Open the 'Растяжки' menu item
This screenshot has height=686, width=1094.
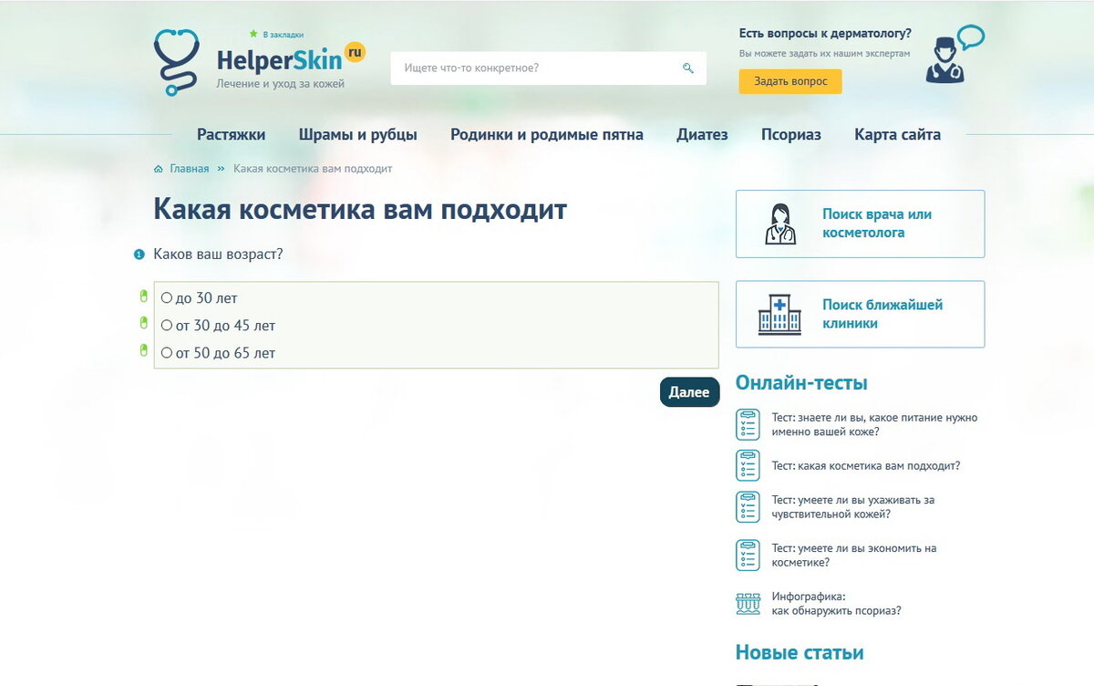click(x=232, y=135)
